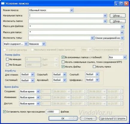Expand the 'Исключить типы' dropdown arrow

pyautogui.click(x=92, y=38)
